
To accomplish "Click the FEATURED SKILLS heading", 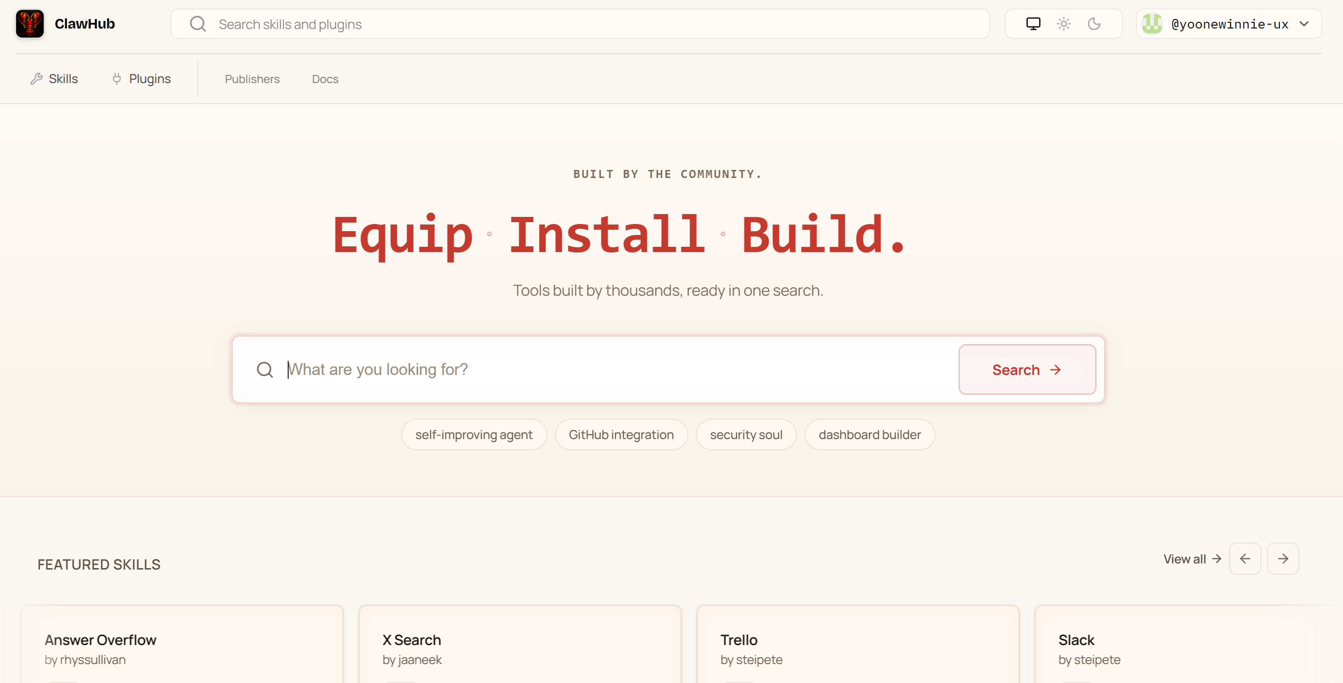I will pos(99,565).
